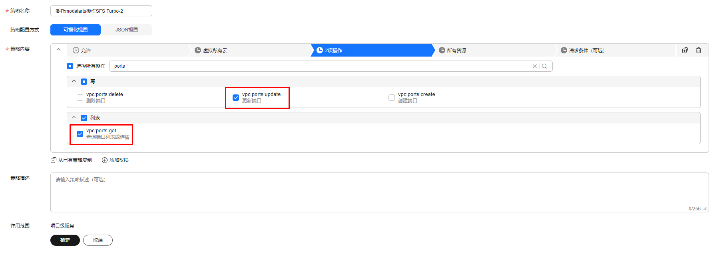
Task: Delete the permission block with trash icon
Action: [x=699, y=50]
